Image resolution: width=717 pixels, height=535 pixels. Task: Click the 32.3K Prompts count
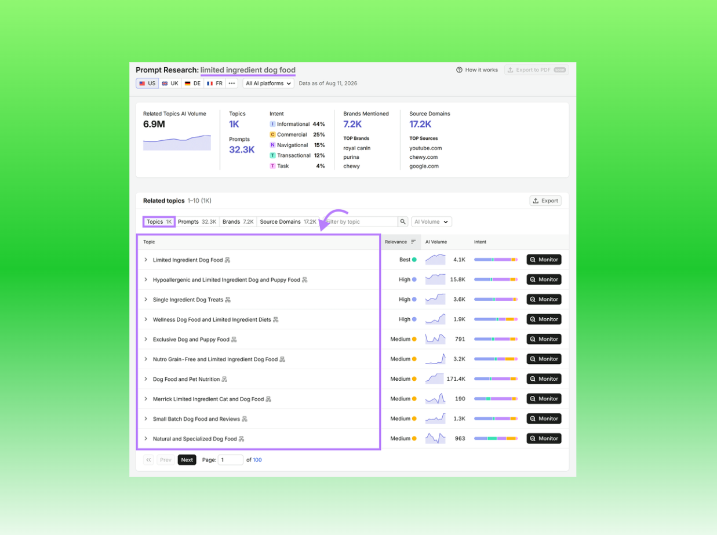coord(242,150)
